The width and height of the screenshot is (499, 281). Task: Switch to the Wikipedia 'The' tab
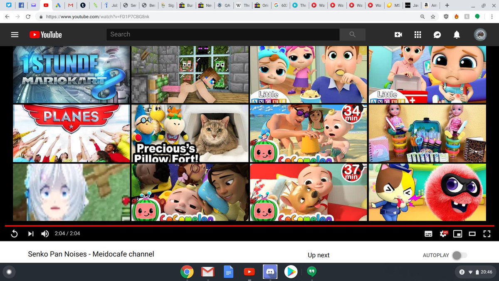[243, 5]
